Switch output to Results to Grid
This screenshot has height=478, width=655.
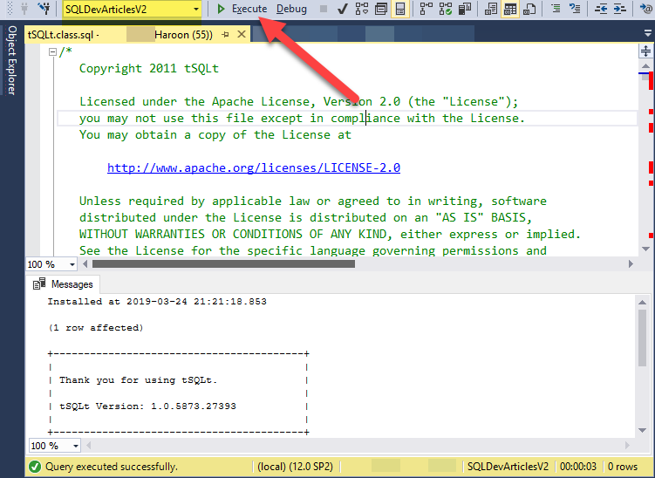click(510, 9)
